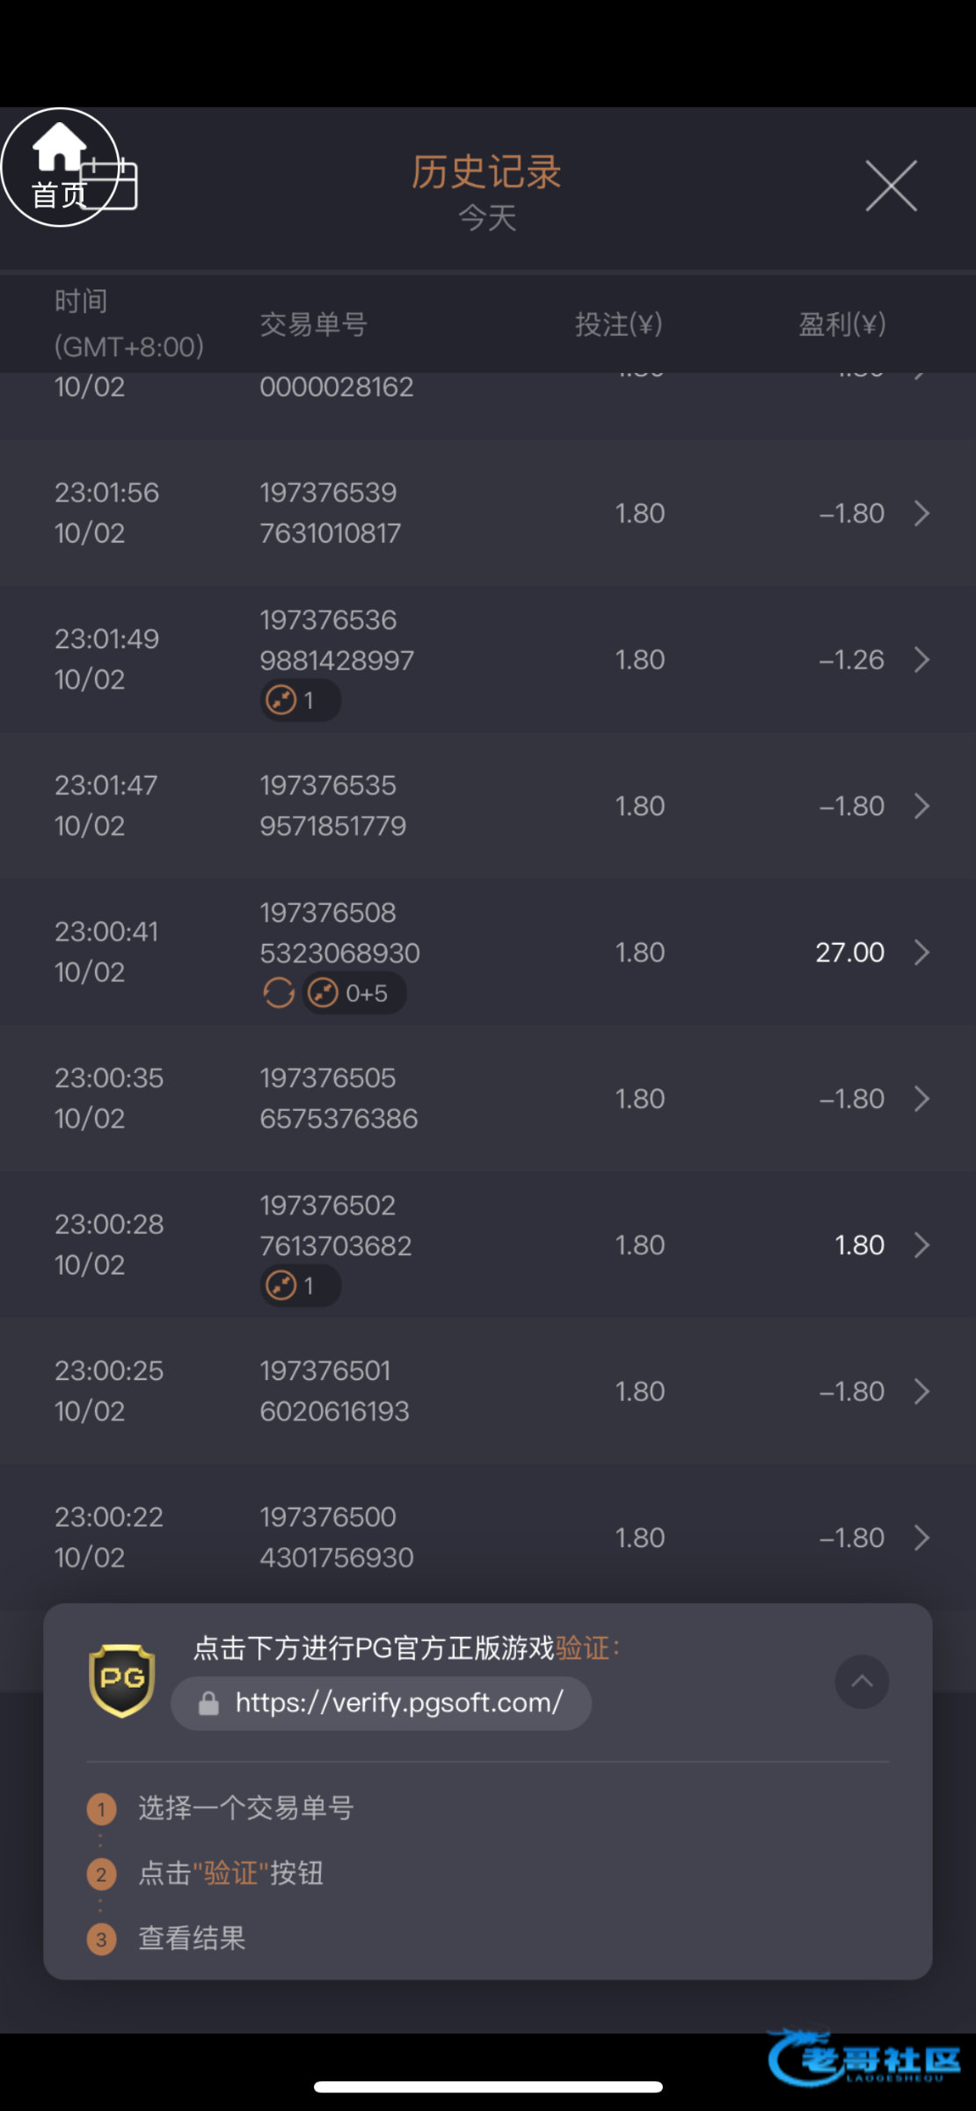The image size is (976, 2111).
Task: Collapse the PG verification panel
Action: [862, 1682]
